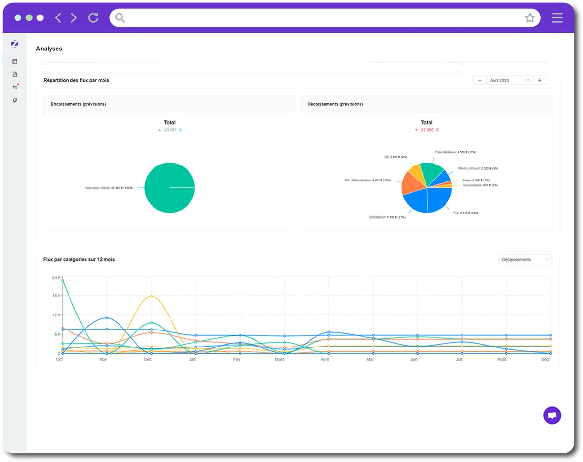Open the Avril 2023 month picker

pyautogui.click(x=509, y=81)
